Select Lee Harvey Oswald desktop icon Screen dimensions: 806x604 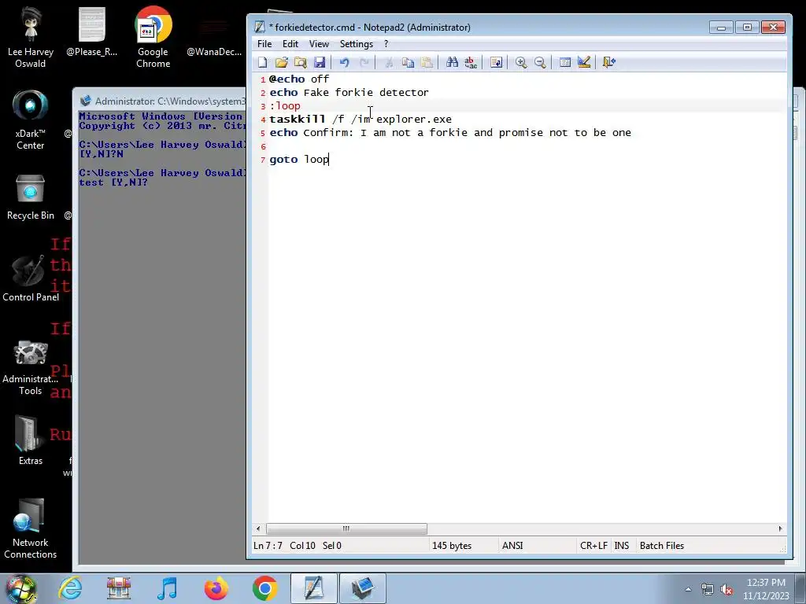pos(31,38)
